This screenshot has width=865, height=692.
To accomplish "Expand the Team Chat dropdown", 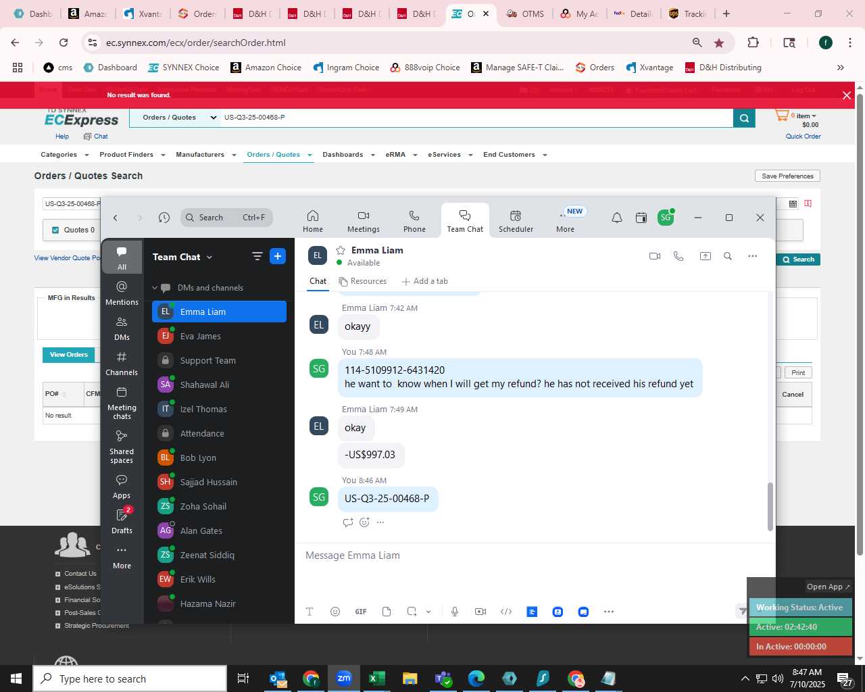I will pos(209,257).
